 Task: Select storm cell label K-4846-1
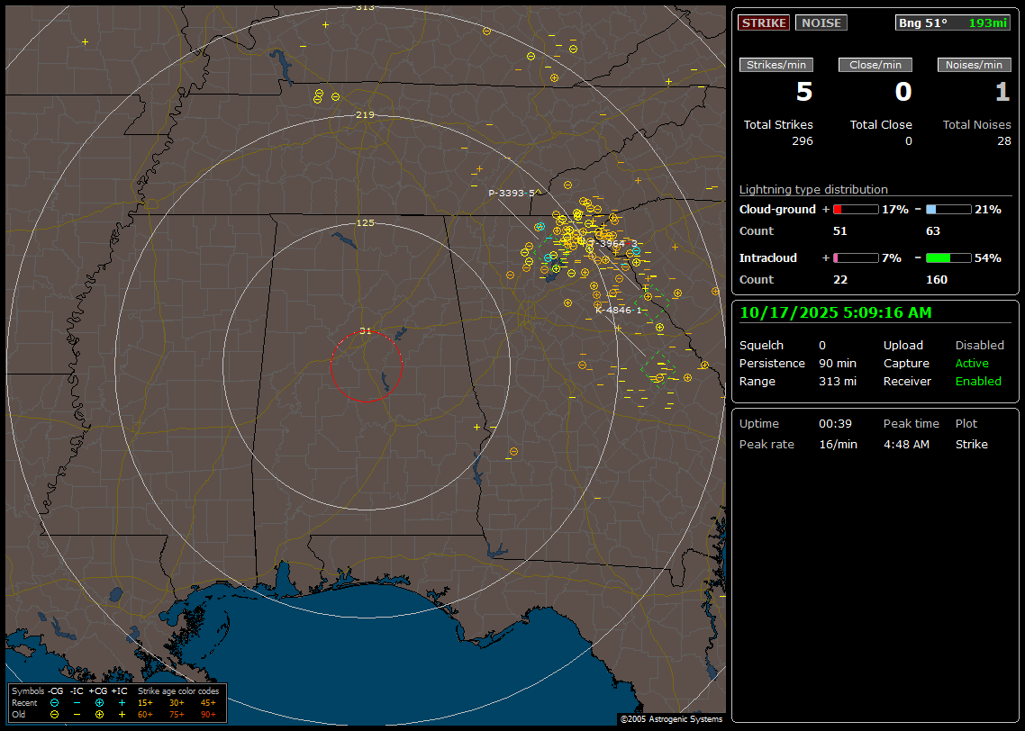click(x=618, y=310)
